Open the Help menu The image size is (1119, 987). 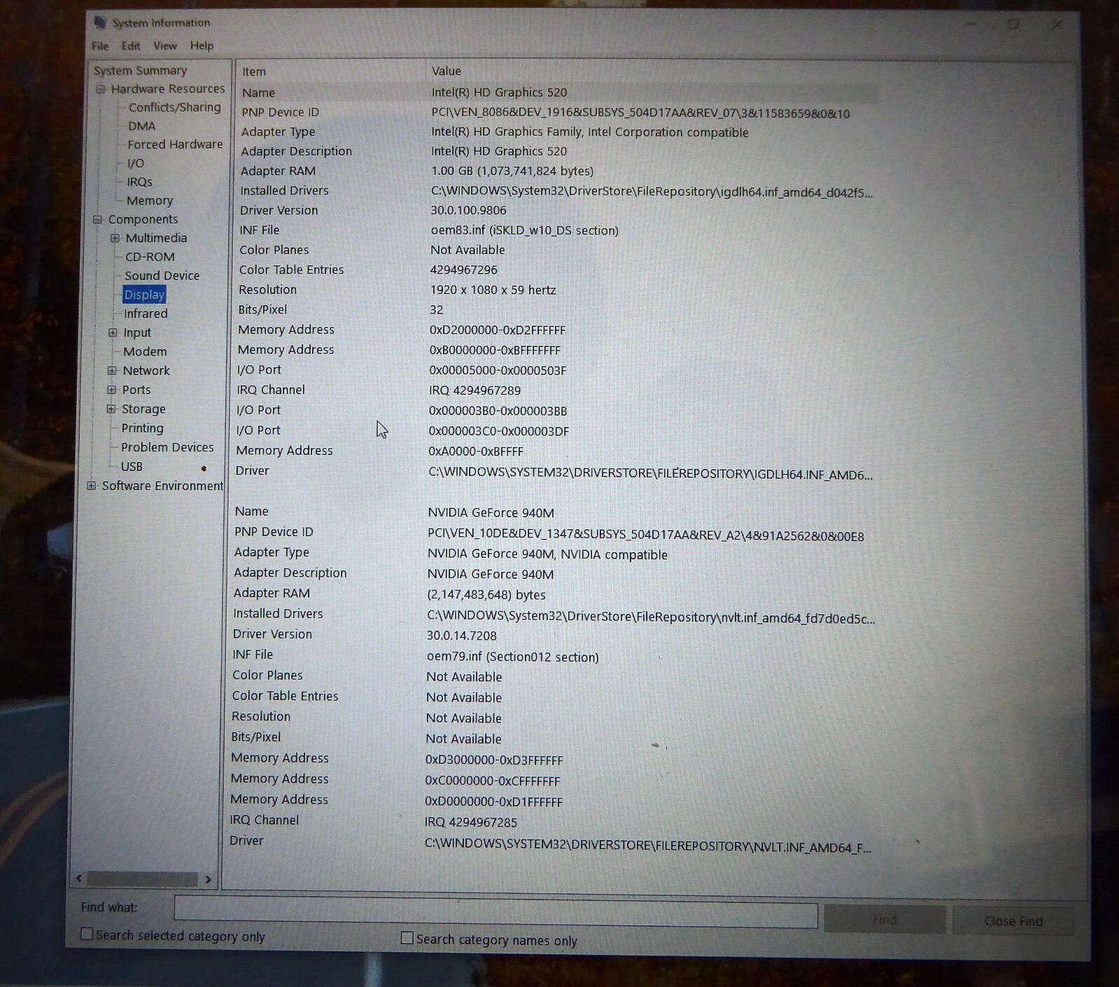coord(202,46)
